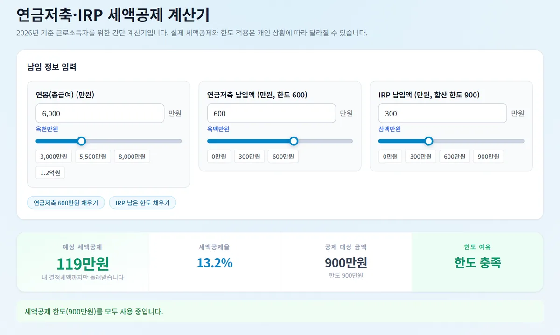The width and height of the screenshot is (560, 335).
Task: Click the 연금저축 slider handle
Action: click(x=294, y=141)
